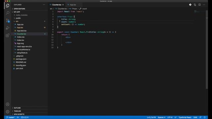Screen dimensions: 212x119
Task: Open Problems via errors and warnings count
Action: tap(25, 117)
